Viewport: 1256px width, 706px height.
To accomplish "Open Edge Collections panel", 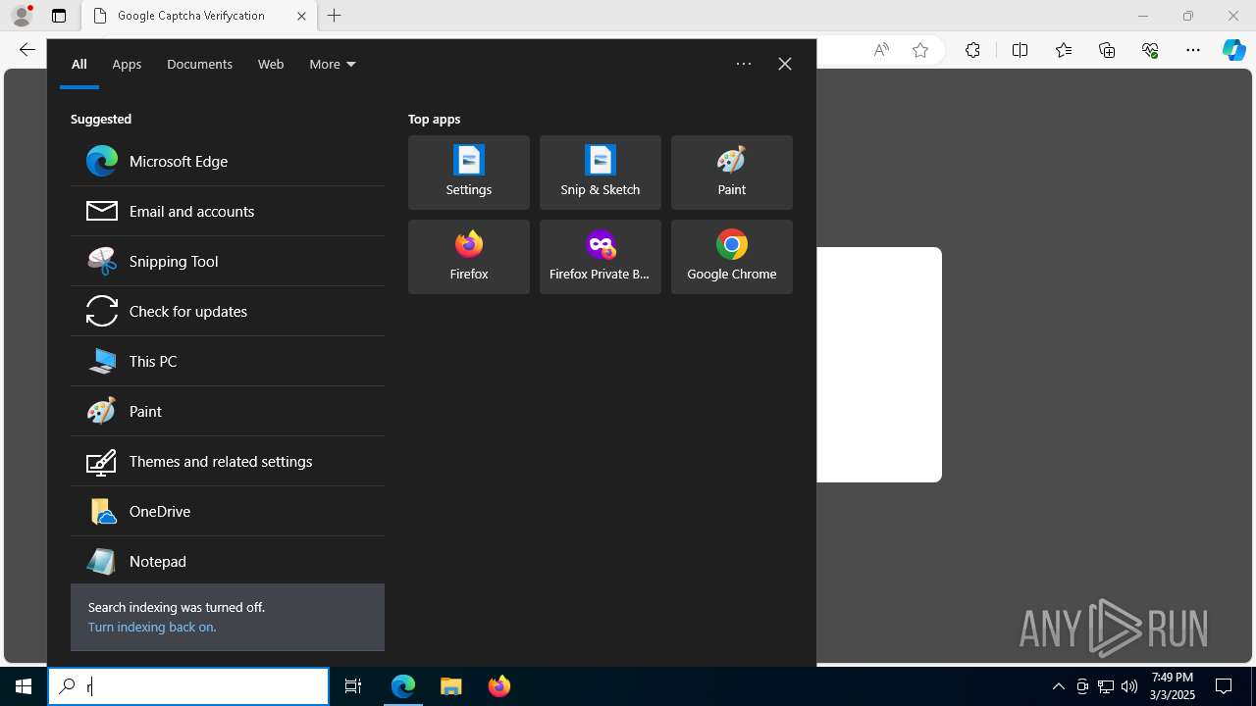I will tap(1107, 50).
